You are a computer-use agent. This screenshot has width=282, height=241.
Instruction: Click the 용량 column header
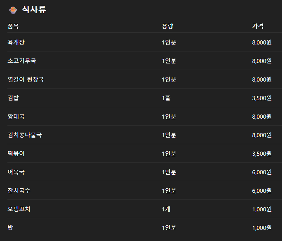point(168,26)
